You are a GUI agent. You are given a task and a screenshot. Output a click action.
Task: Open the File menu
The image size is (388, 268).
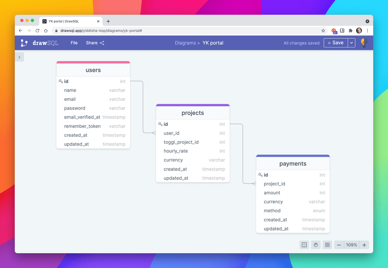click(74, 43)
